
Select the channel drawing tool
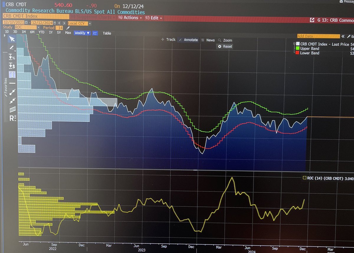pos(12,110)
